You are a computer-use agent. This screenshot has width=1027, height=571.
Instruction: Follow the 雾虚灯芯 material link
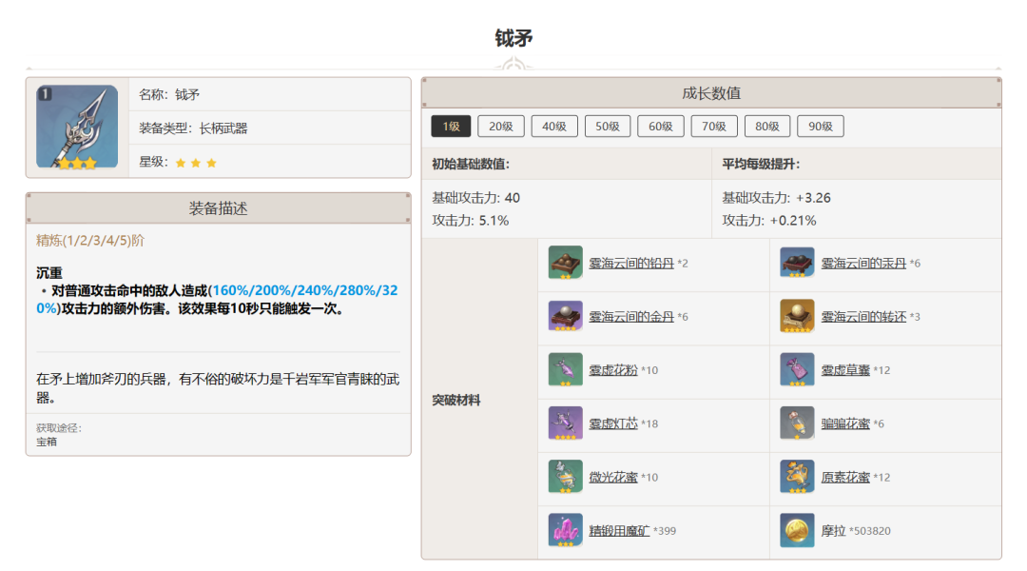(x=613, y=423)
